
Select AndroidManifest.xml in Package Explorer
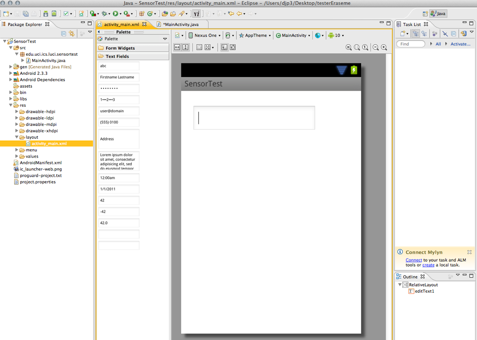pos(40,162)
